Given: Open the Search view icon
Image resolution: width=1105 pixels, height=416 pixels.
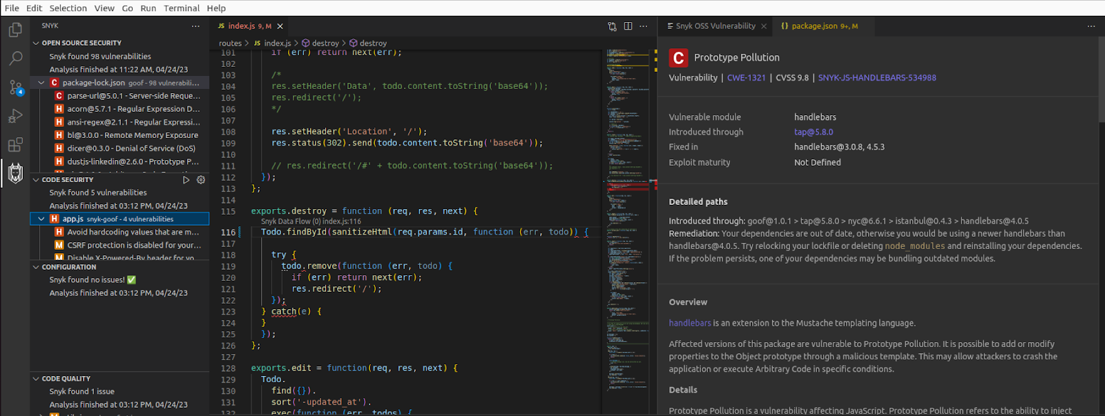Looking at the screenshot, I should tap(15, 59).
